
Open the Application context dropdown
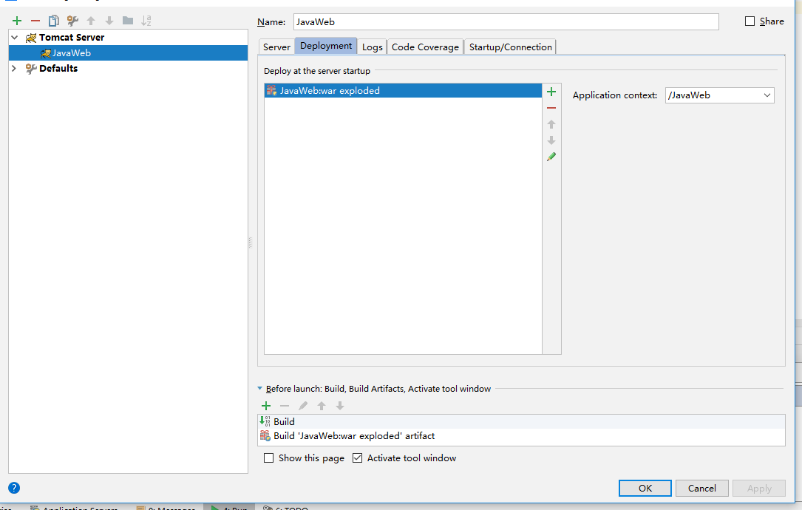(767, 95)
